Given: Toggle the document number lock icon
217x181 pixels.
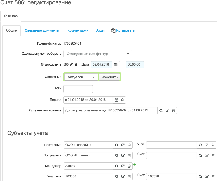Looking at the screenshot, I should pos(76,64).
